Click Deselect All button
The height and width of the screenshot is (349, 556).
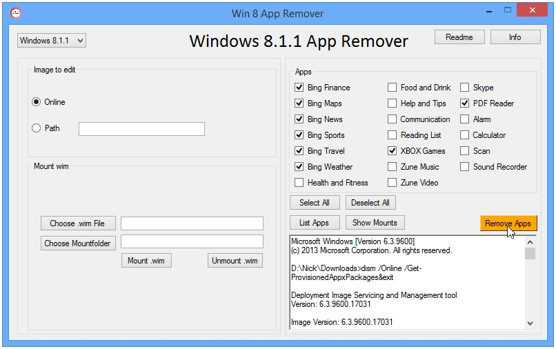[370, 203]
